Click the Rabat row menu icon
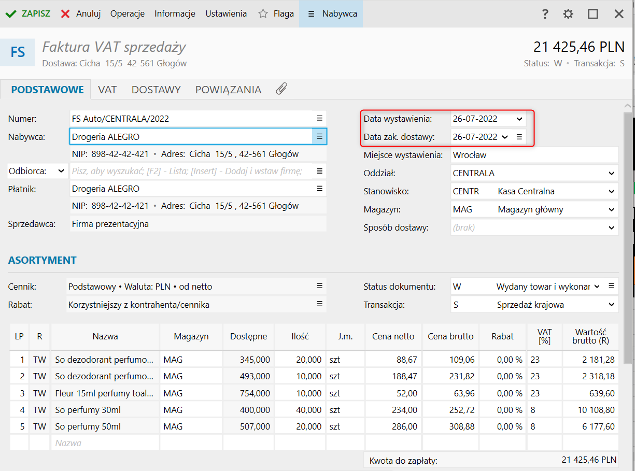This screenshot has height=471, width=635. (320, 304)
